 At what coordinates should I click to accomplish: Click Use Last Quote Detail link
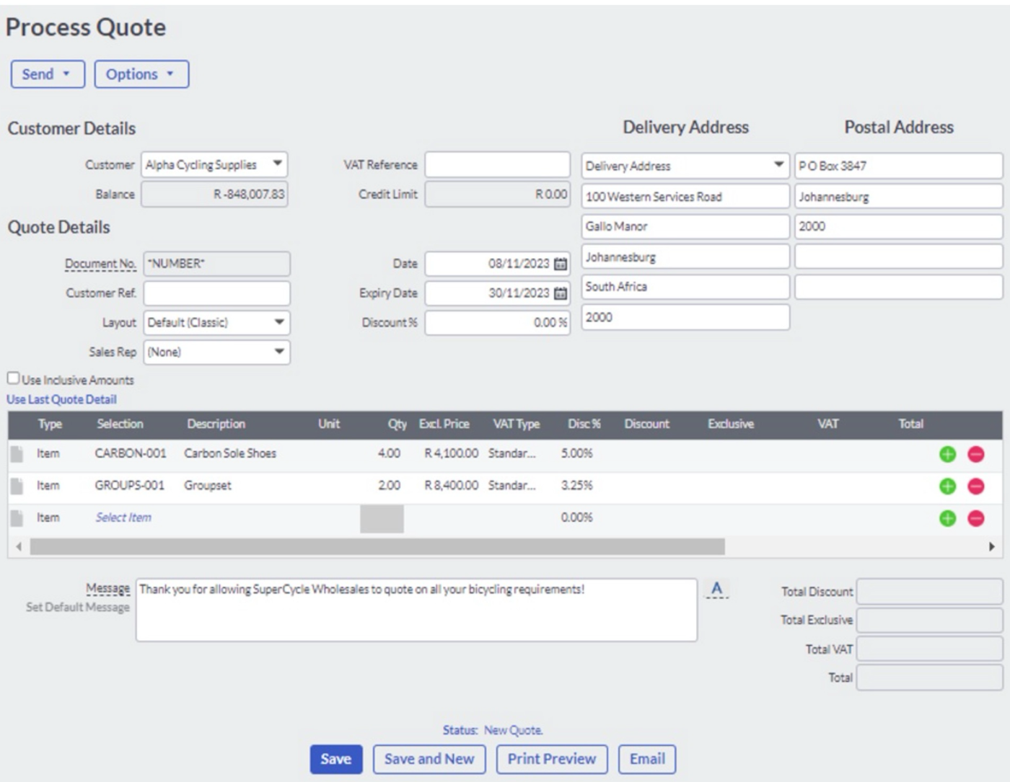pos(61,399)
